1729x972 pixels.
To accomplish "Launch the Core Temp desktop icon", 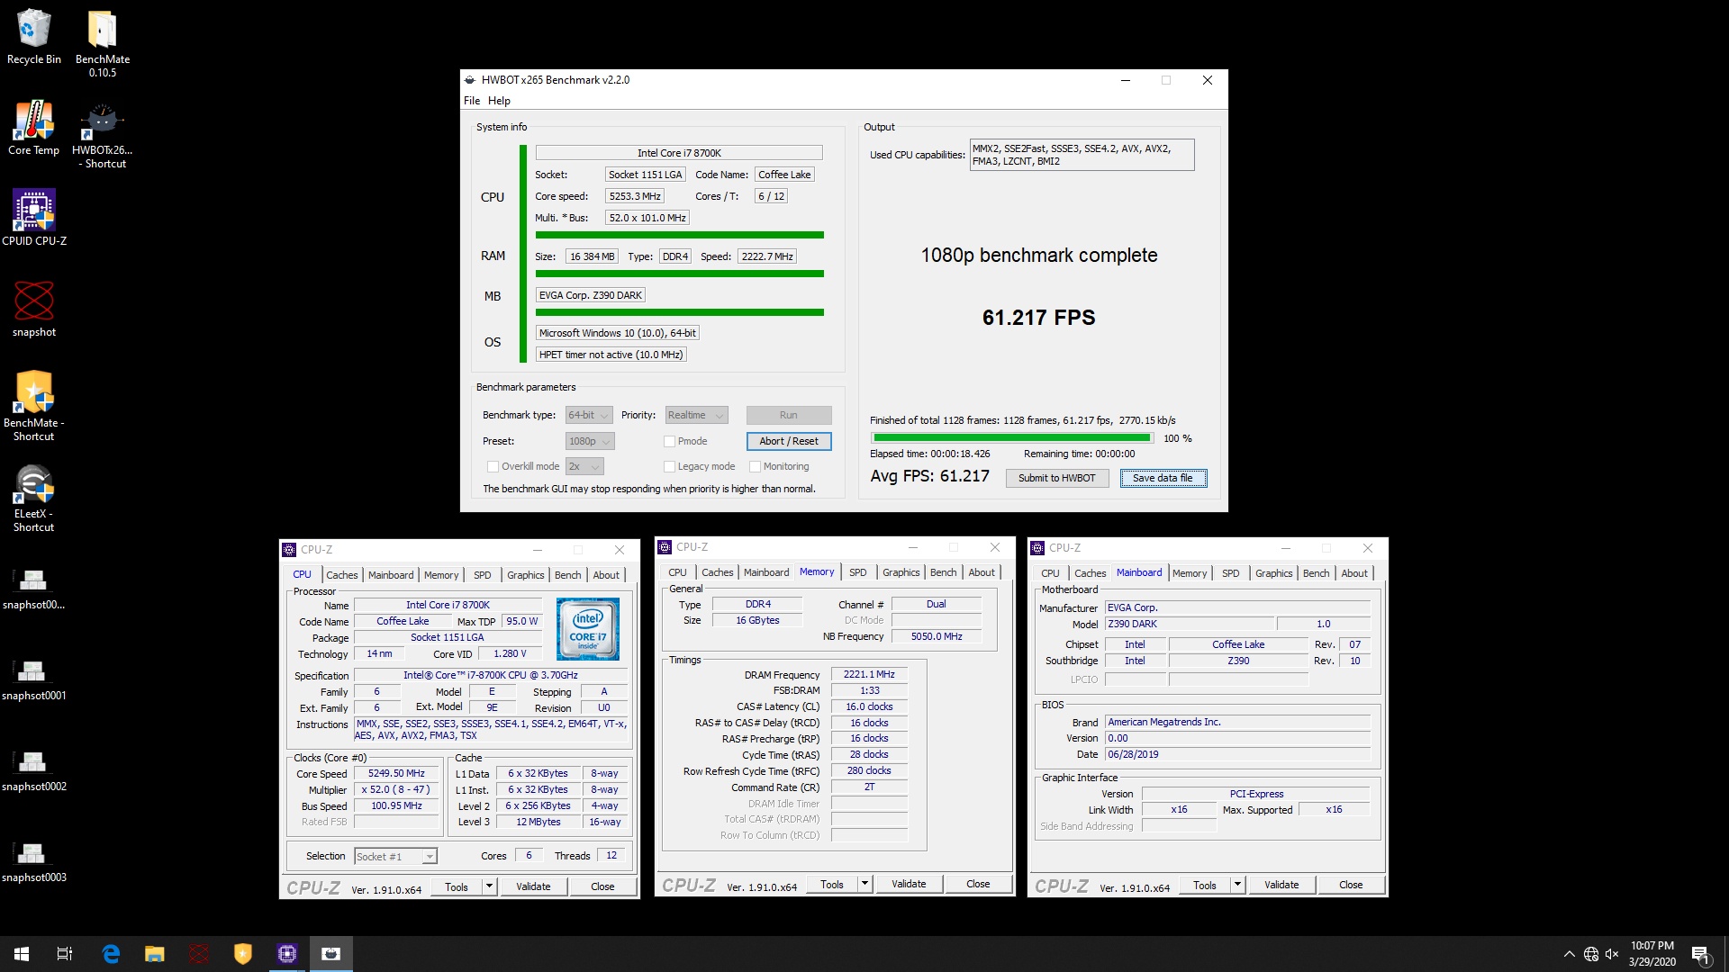I will 34,128.
